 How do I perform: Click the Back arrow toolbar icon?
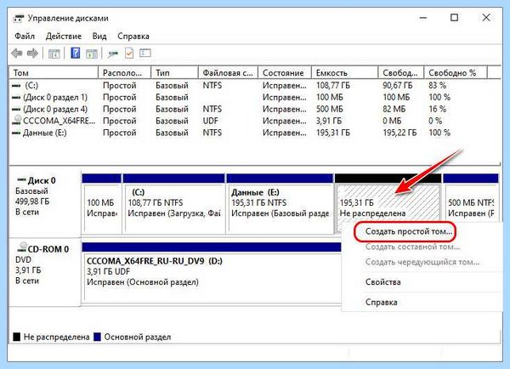coord(17,53)
